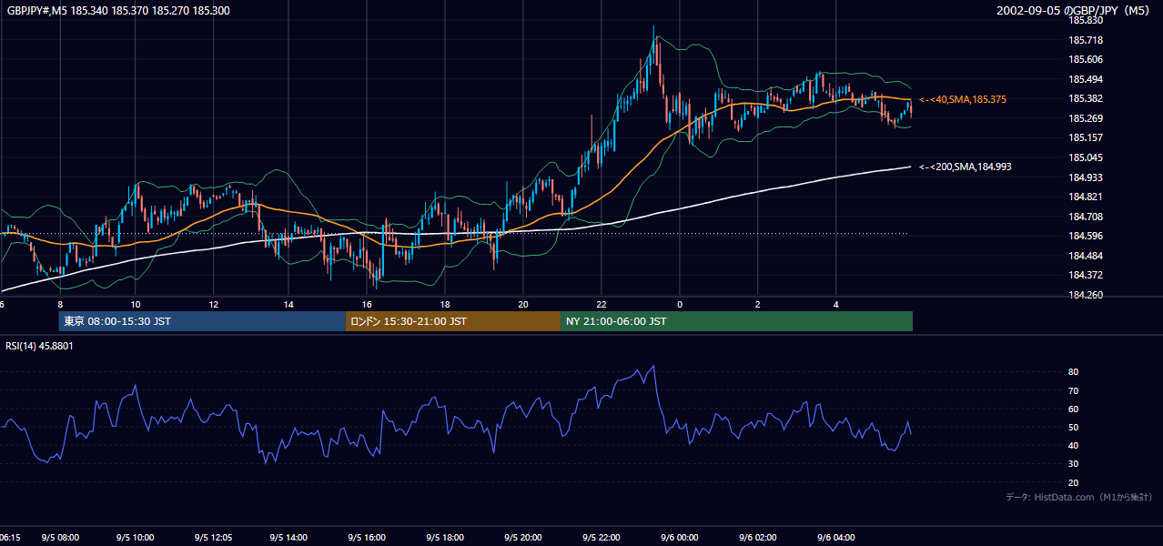Click time axis label 9/6 00:00

[679, 538]
